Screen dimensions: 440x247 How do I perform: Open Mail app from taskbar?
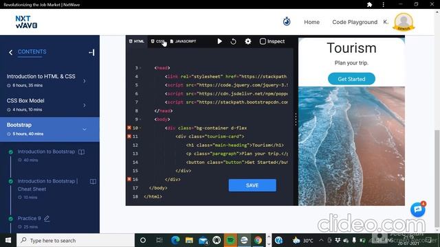203,240
